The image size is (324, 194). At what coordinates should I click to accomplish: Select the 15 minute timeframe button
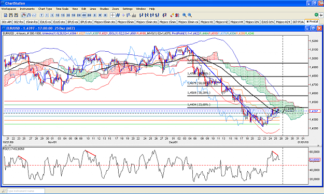click(x=63, y=15)
